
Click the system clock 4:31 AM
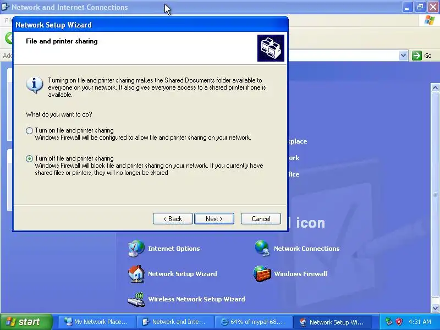coord(420,322)
